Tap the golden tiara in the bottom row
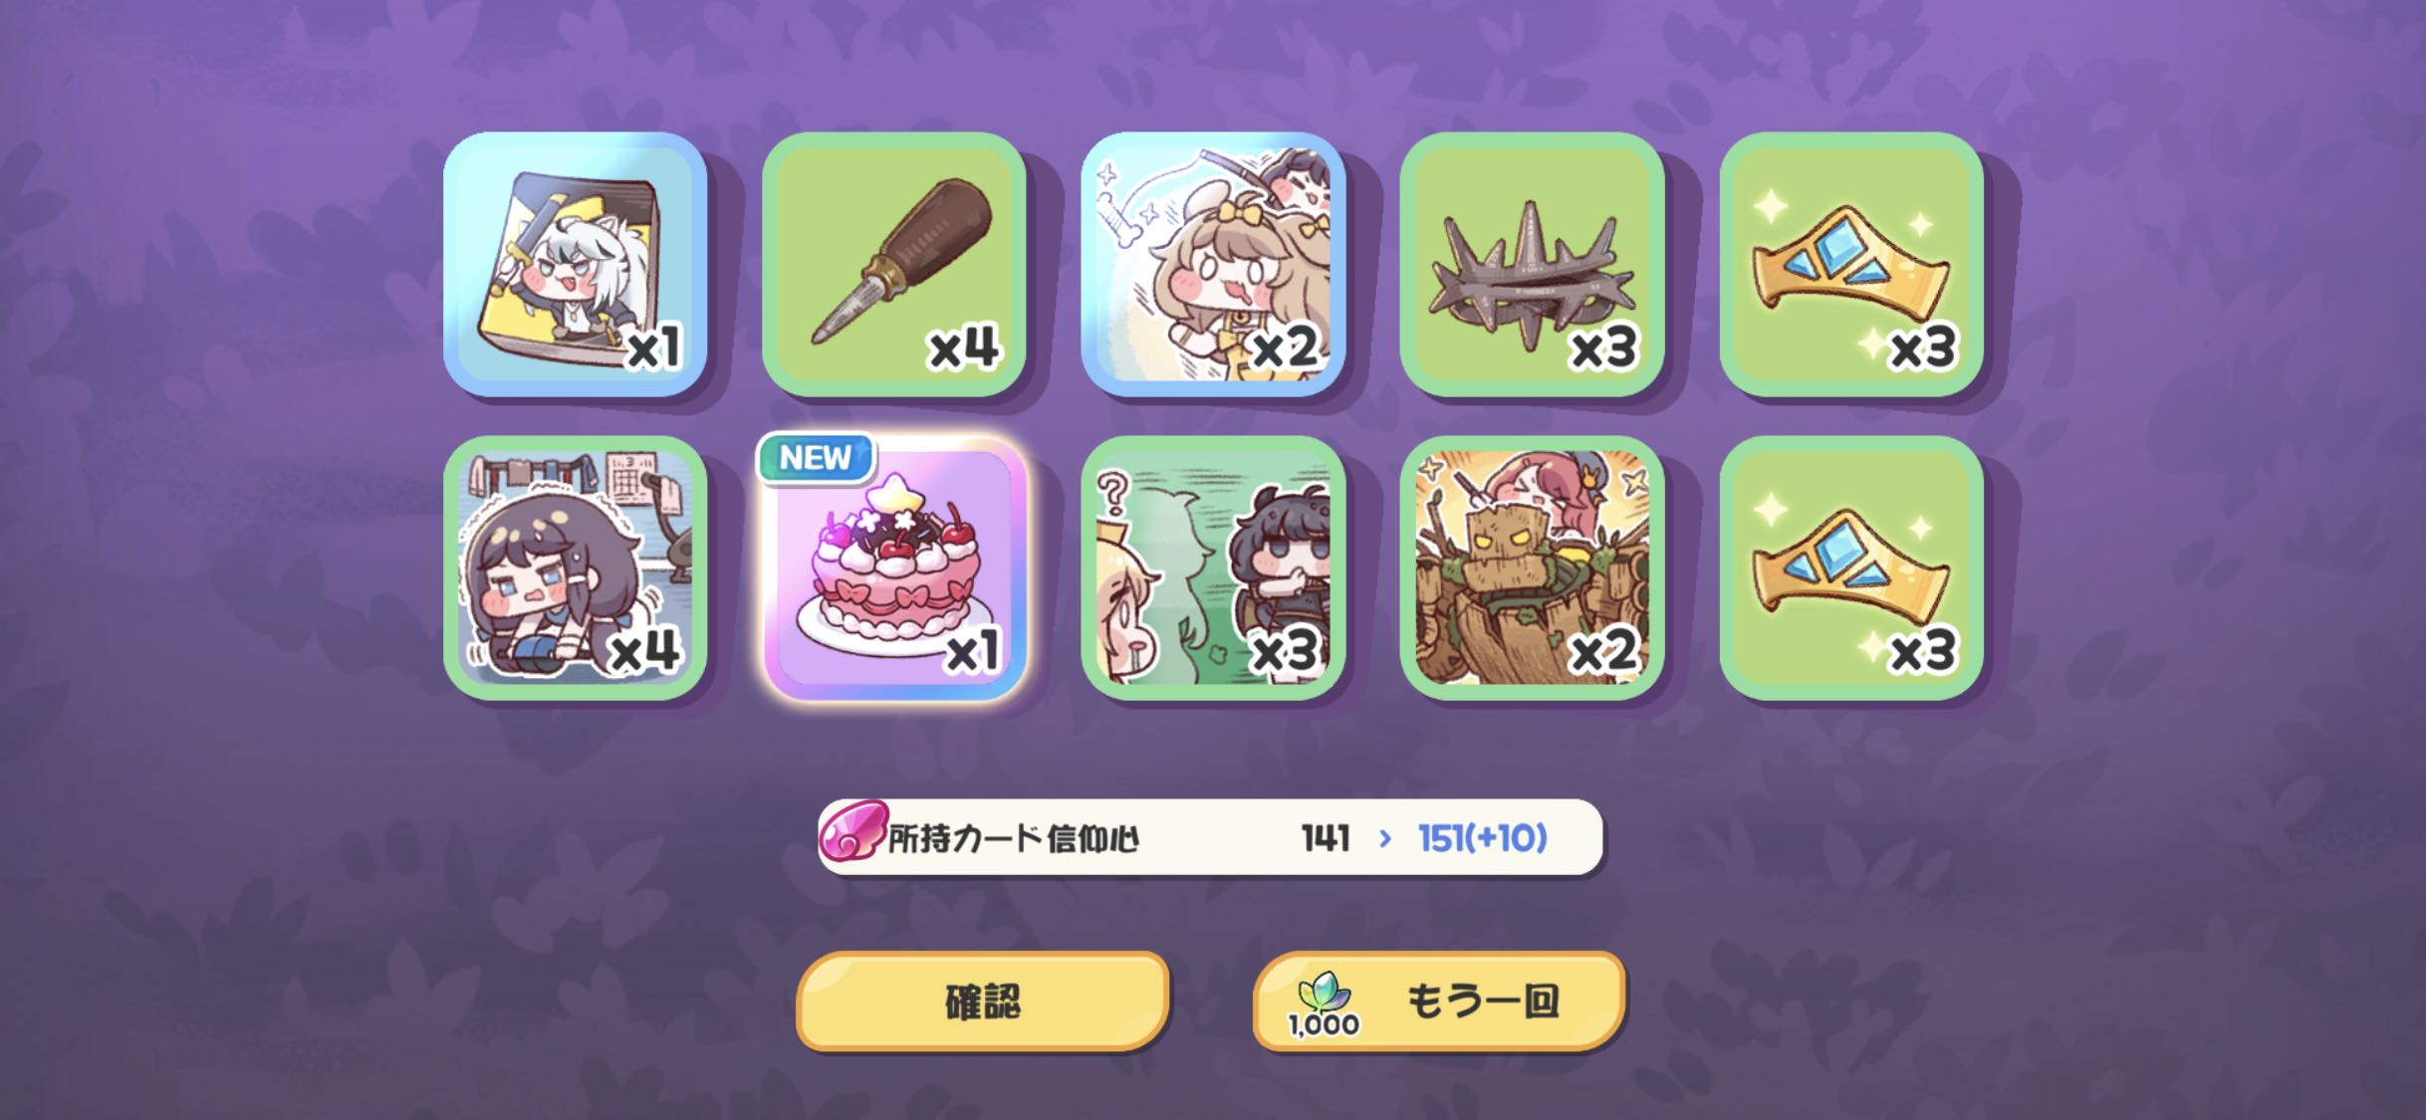 click(x=1851, y=567)
